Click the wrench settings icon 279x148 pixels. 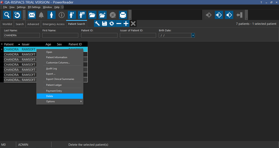click(97, 24)
